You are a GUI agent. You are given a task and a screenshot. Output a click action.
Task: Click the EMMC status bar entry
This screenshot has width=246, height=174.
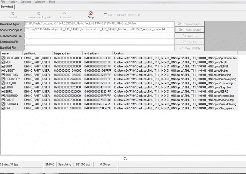(50, 165)
